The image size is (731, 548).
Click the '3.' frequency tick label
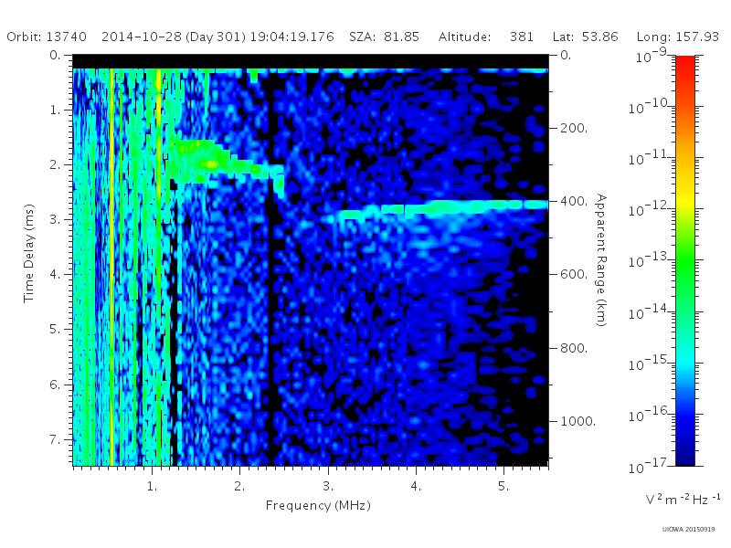pos(328,486)
